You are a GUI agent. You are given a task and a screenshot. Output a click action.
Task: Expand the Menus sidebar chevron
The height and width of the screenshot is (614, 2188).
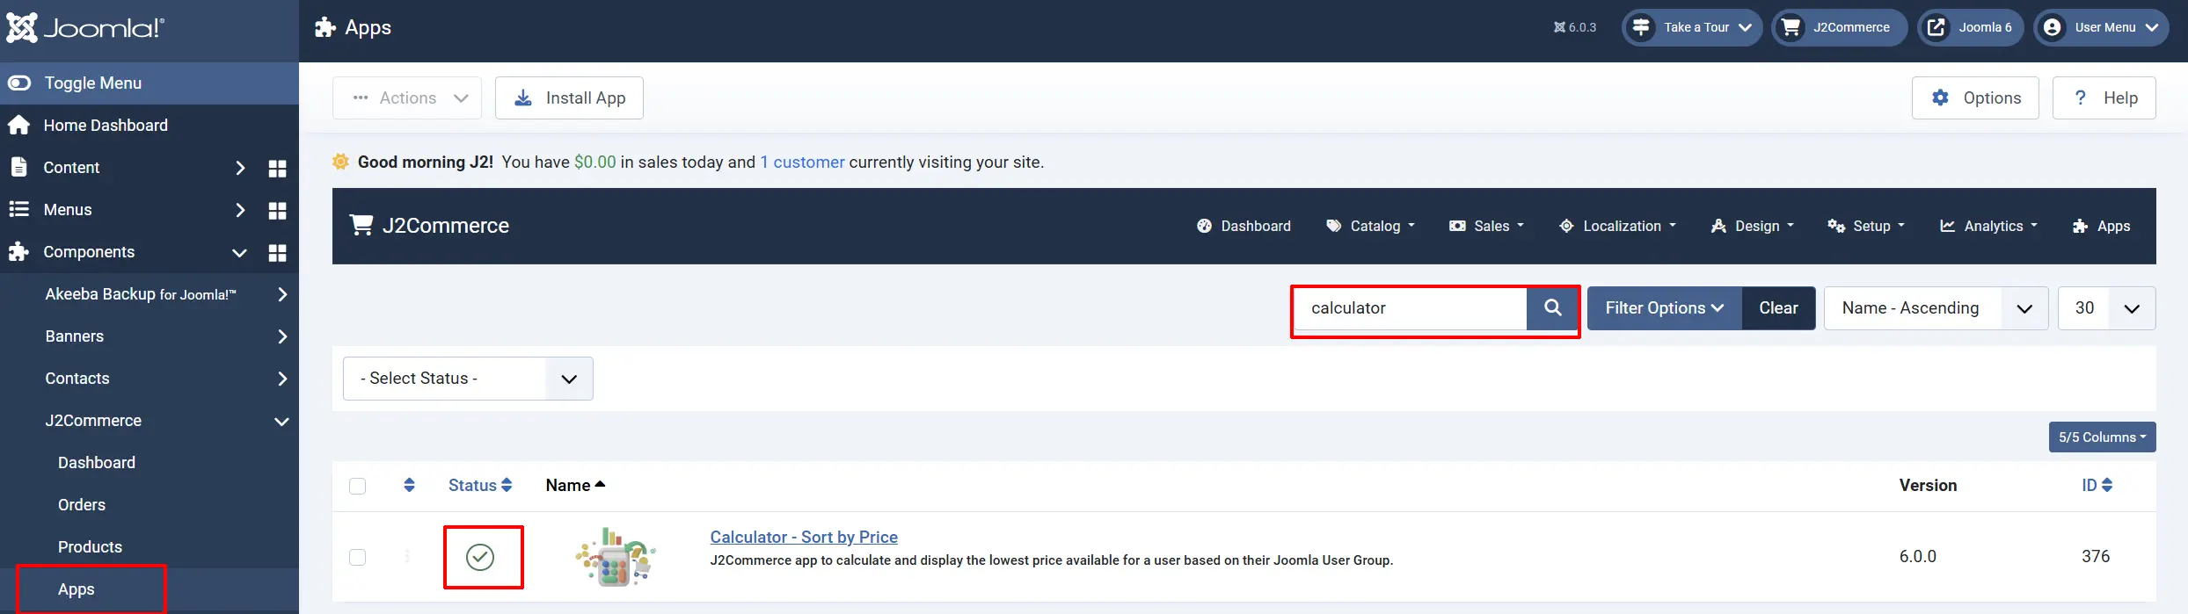click(240, 210)
